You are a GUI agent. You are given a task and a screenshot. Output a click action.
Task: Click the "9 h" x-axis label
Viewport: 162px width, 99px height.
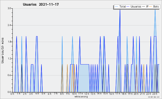coord(68,94)
